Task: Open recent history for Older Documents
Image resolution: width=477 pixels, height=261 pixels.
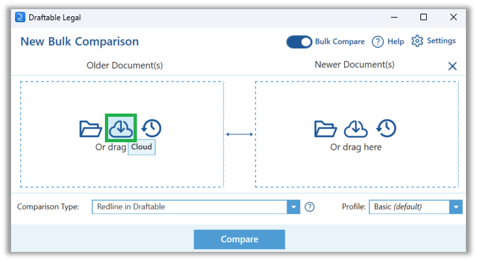Action: (x=151, y=128)
